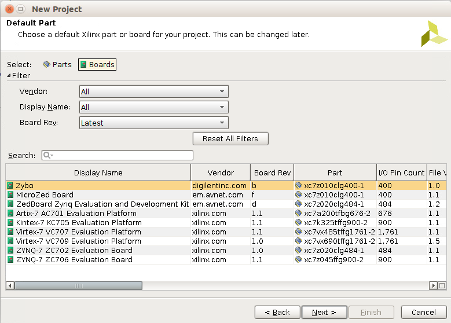Sort by the I/O Pin Count column header

[x=402, y=172]
